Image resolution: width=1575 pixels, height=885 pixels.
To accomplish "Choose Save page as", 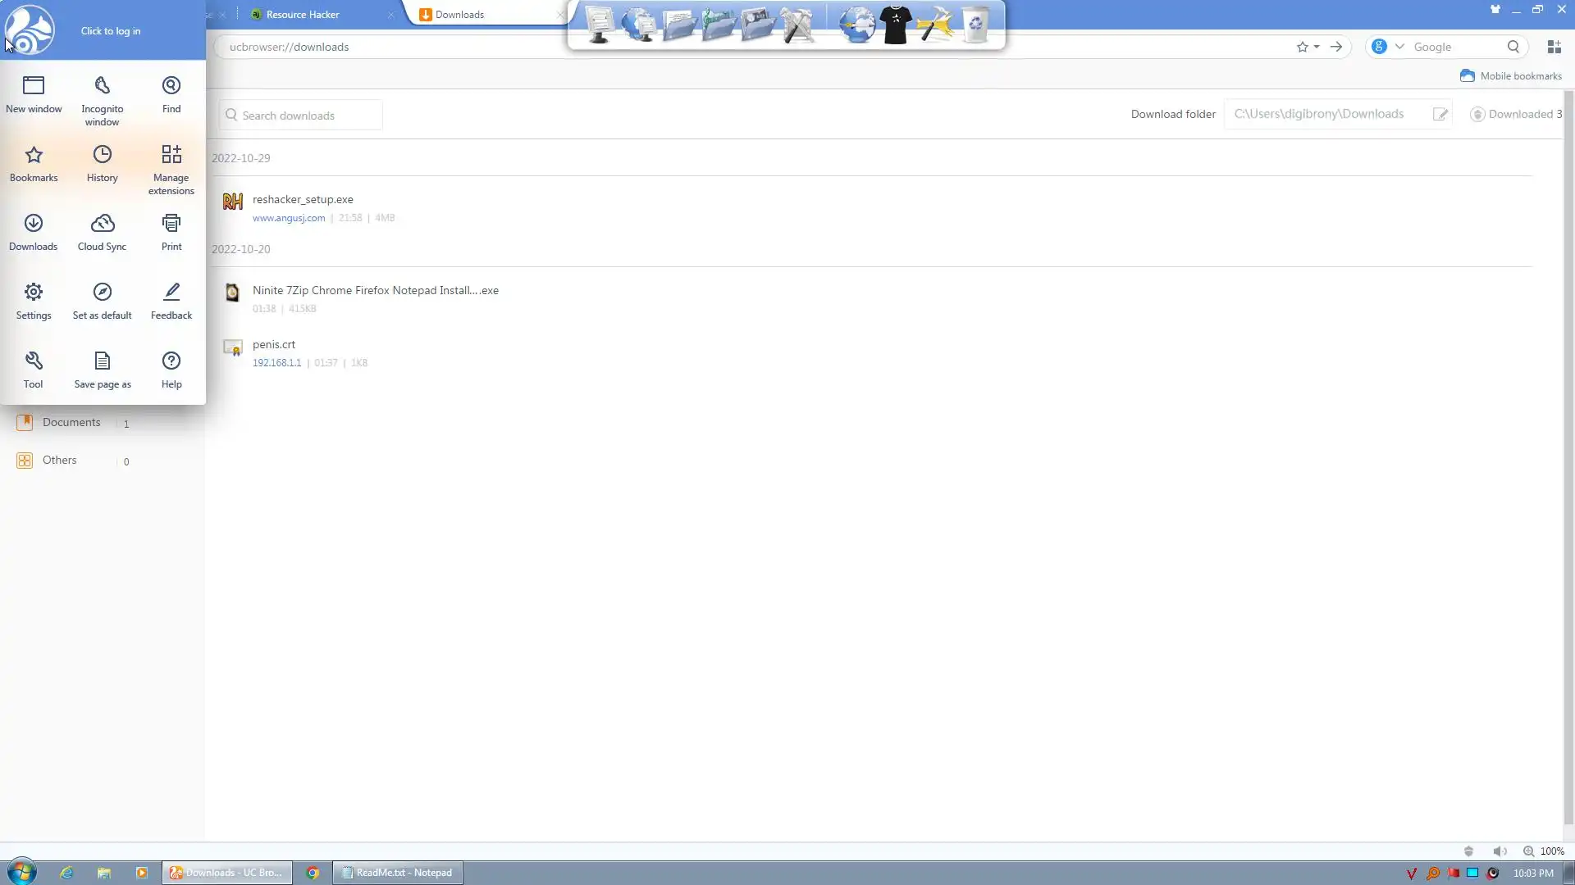I will [102, 370].
